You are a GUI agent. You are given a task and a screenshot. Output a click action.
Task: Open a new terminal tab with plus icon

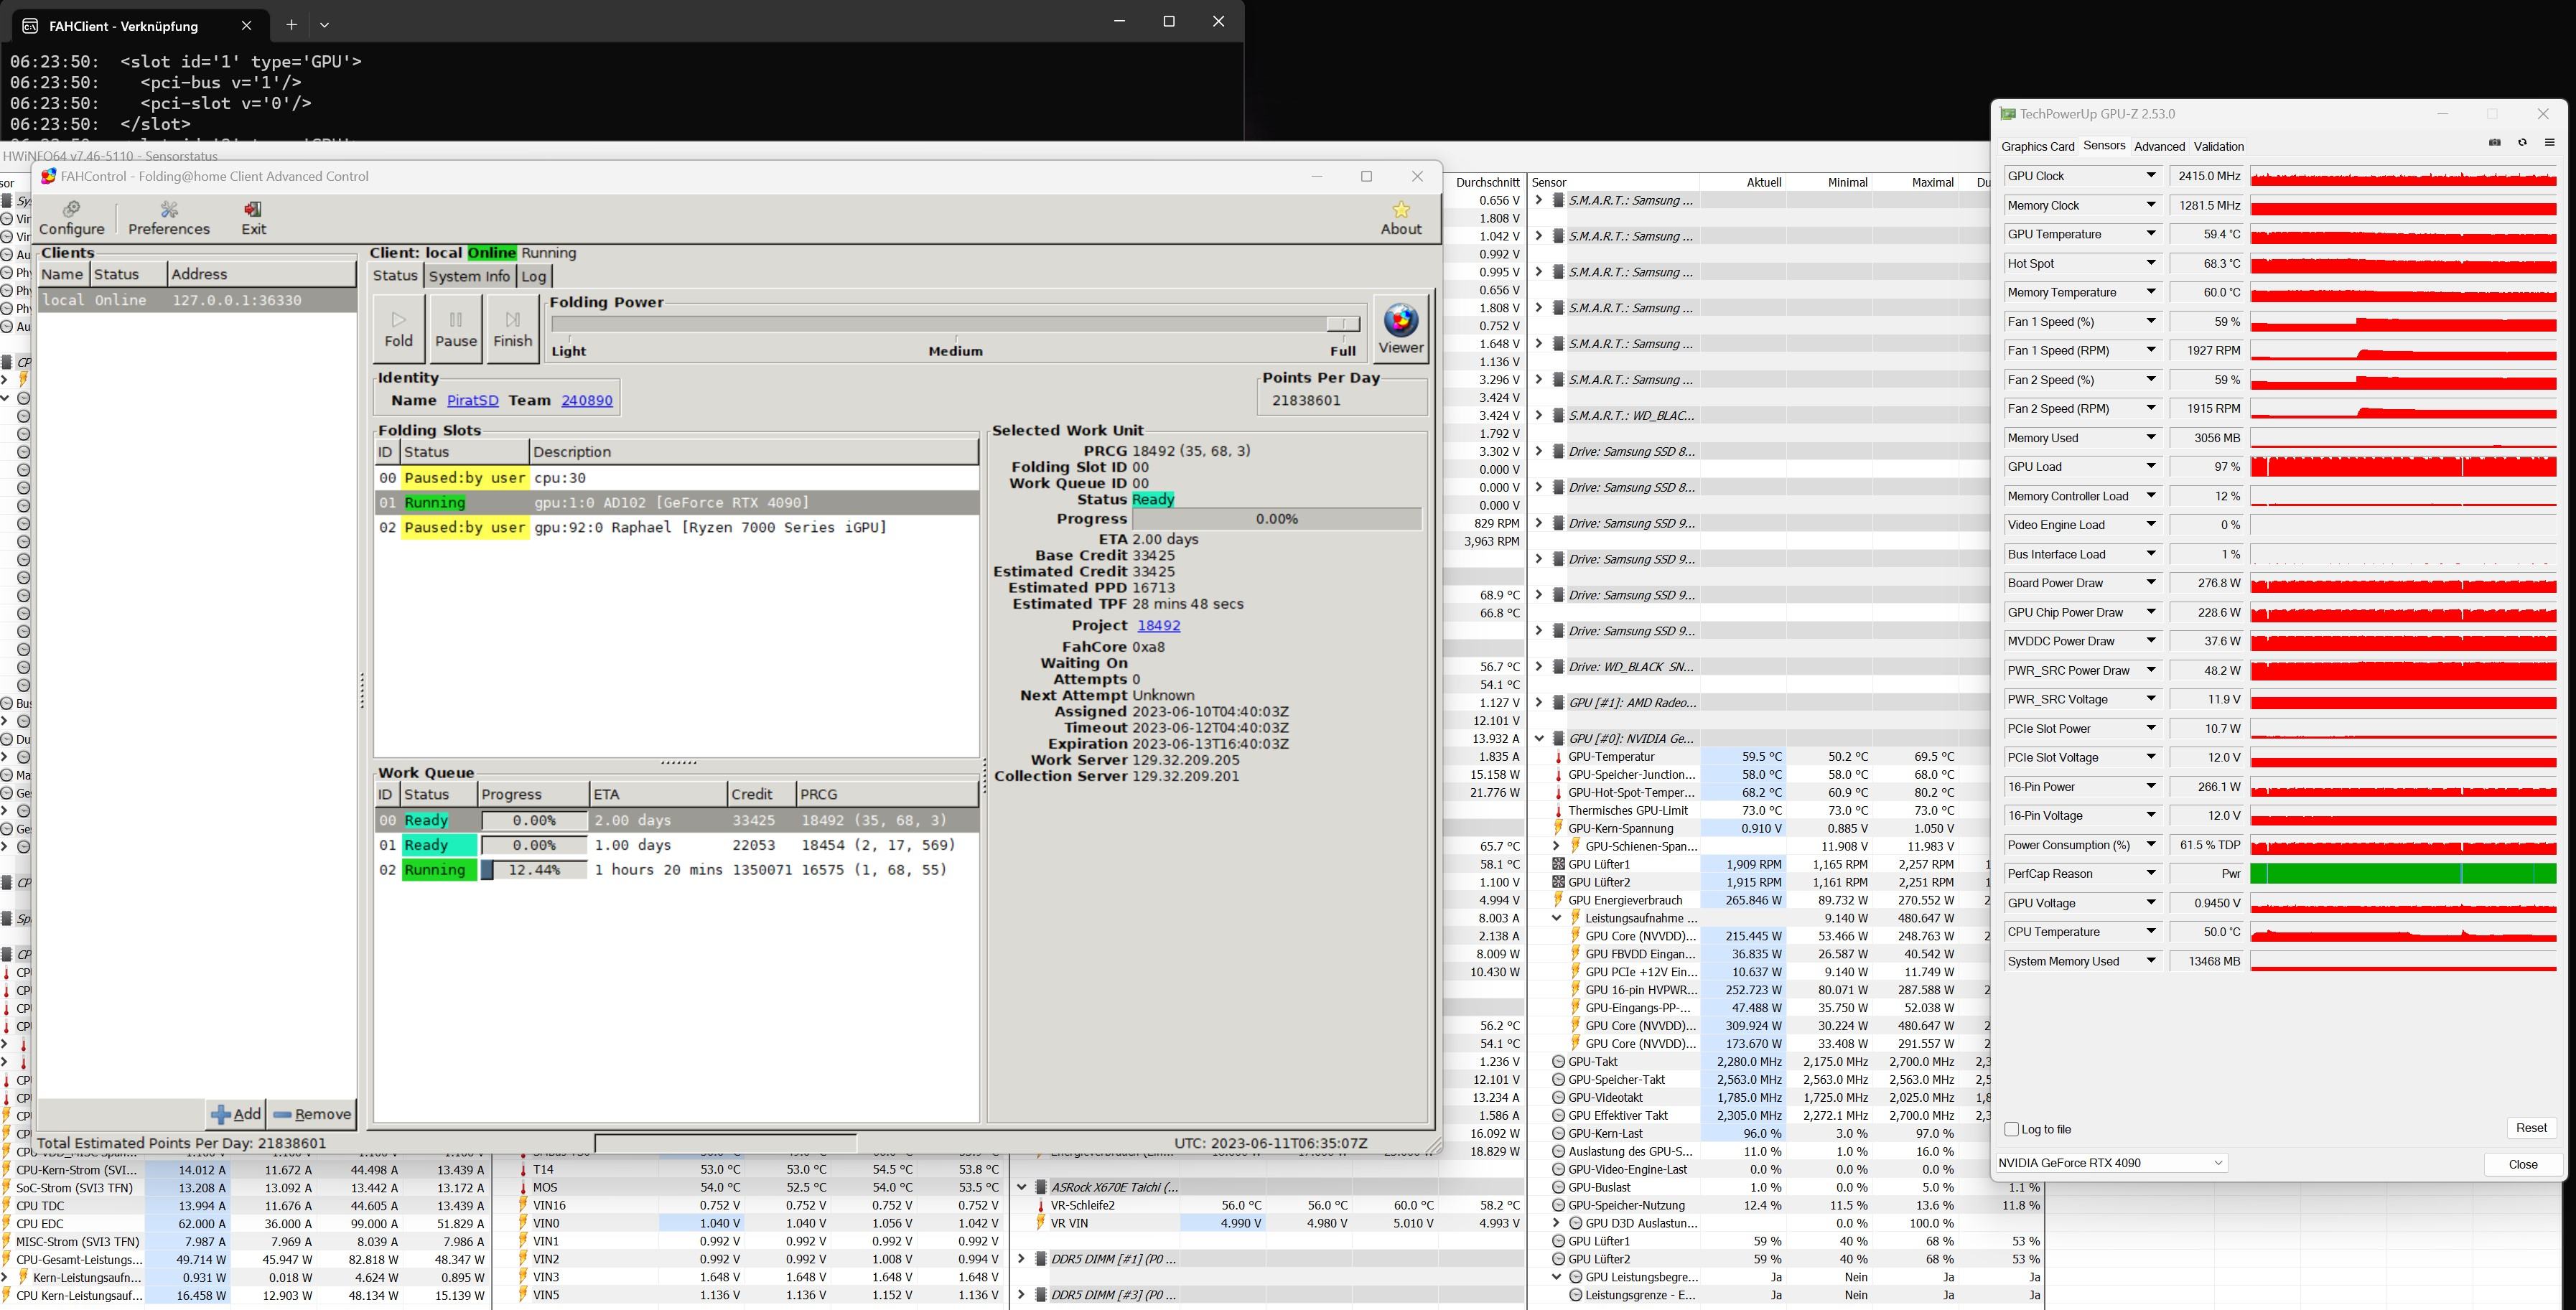(x=291, y=24)
